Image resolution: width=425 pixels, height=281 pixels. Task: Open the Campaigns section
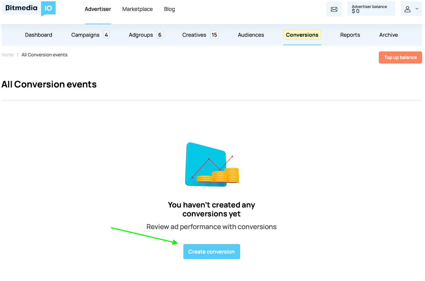pos(85,35)
